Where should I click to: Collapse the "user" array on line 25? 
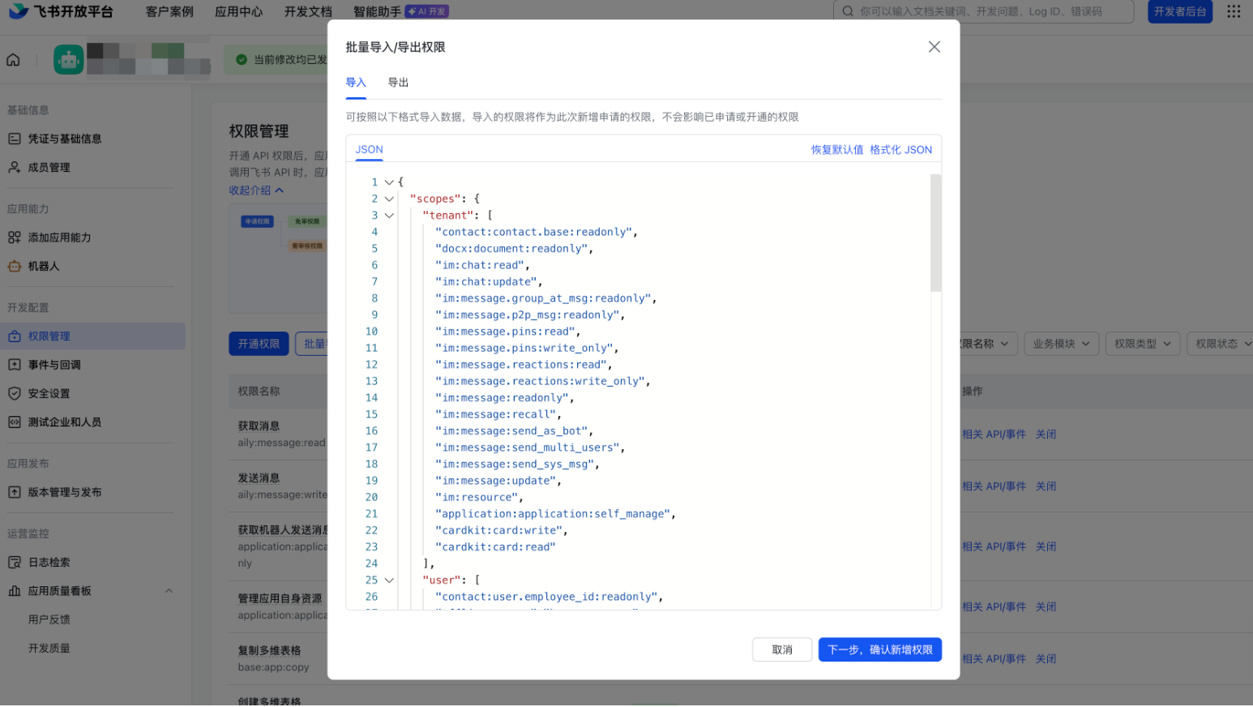[389, 581]
